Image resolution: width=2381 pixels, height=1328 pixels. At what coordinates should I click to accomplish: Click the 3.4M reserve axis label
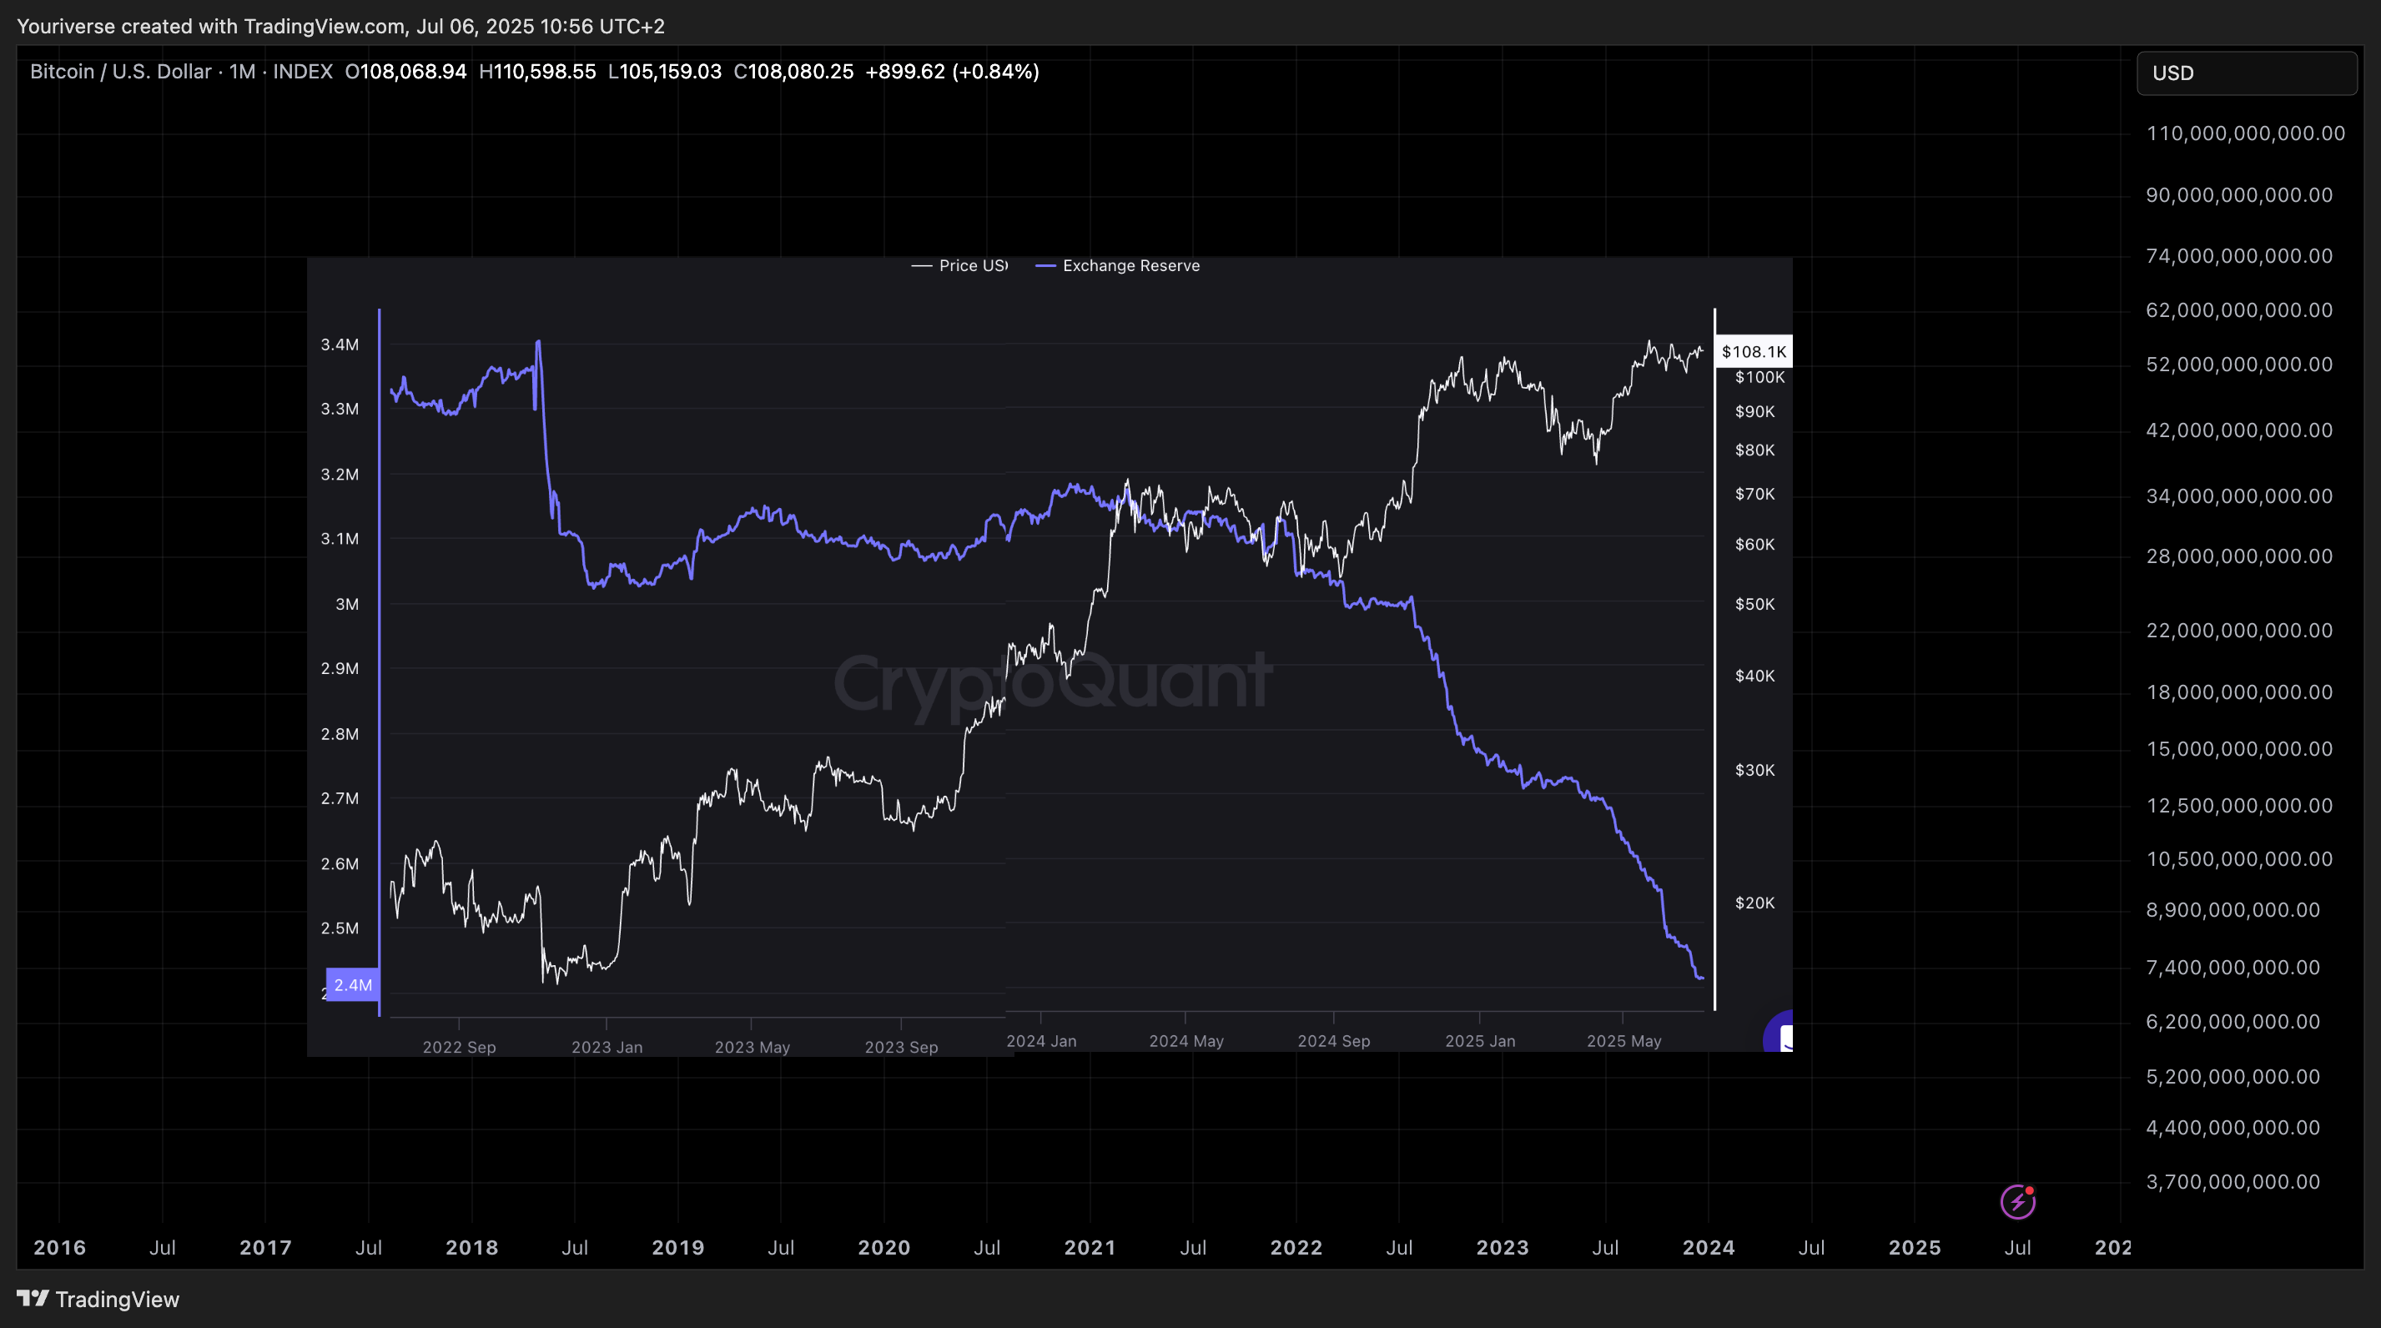tap(340, 345)
